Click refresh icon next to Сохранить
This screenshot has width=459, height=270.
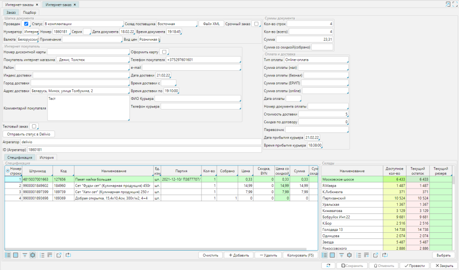click(x=328, y=265)
